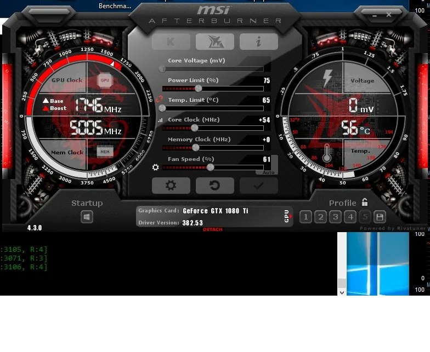
Task: Load profile slot 1
Action: 306,217
